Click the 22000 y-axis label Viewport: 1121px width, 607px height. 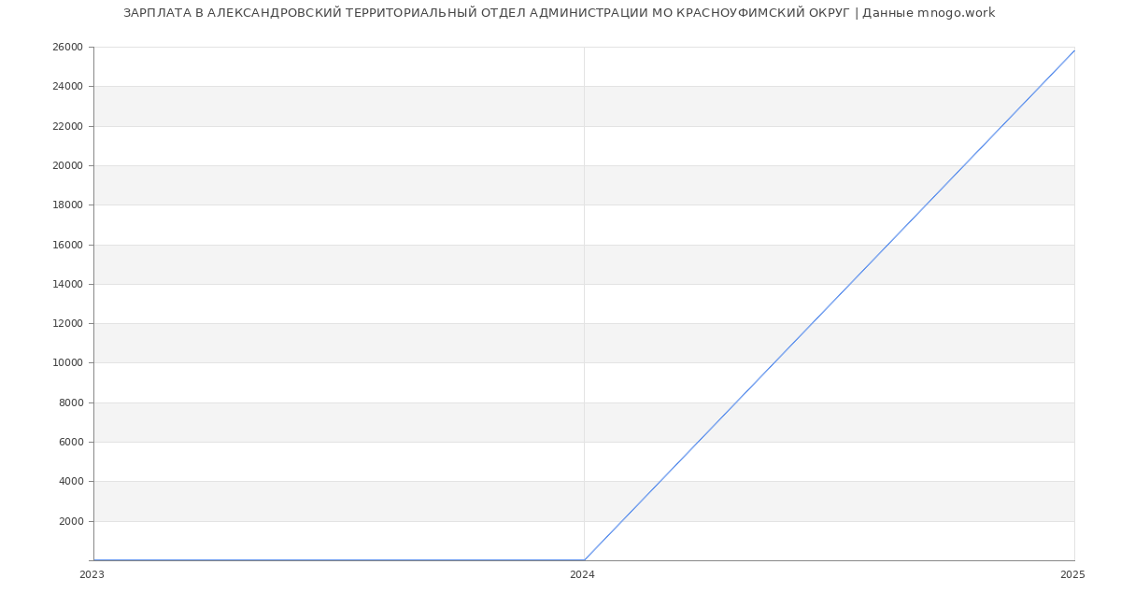(67, 126)
